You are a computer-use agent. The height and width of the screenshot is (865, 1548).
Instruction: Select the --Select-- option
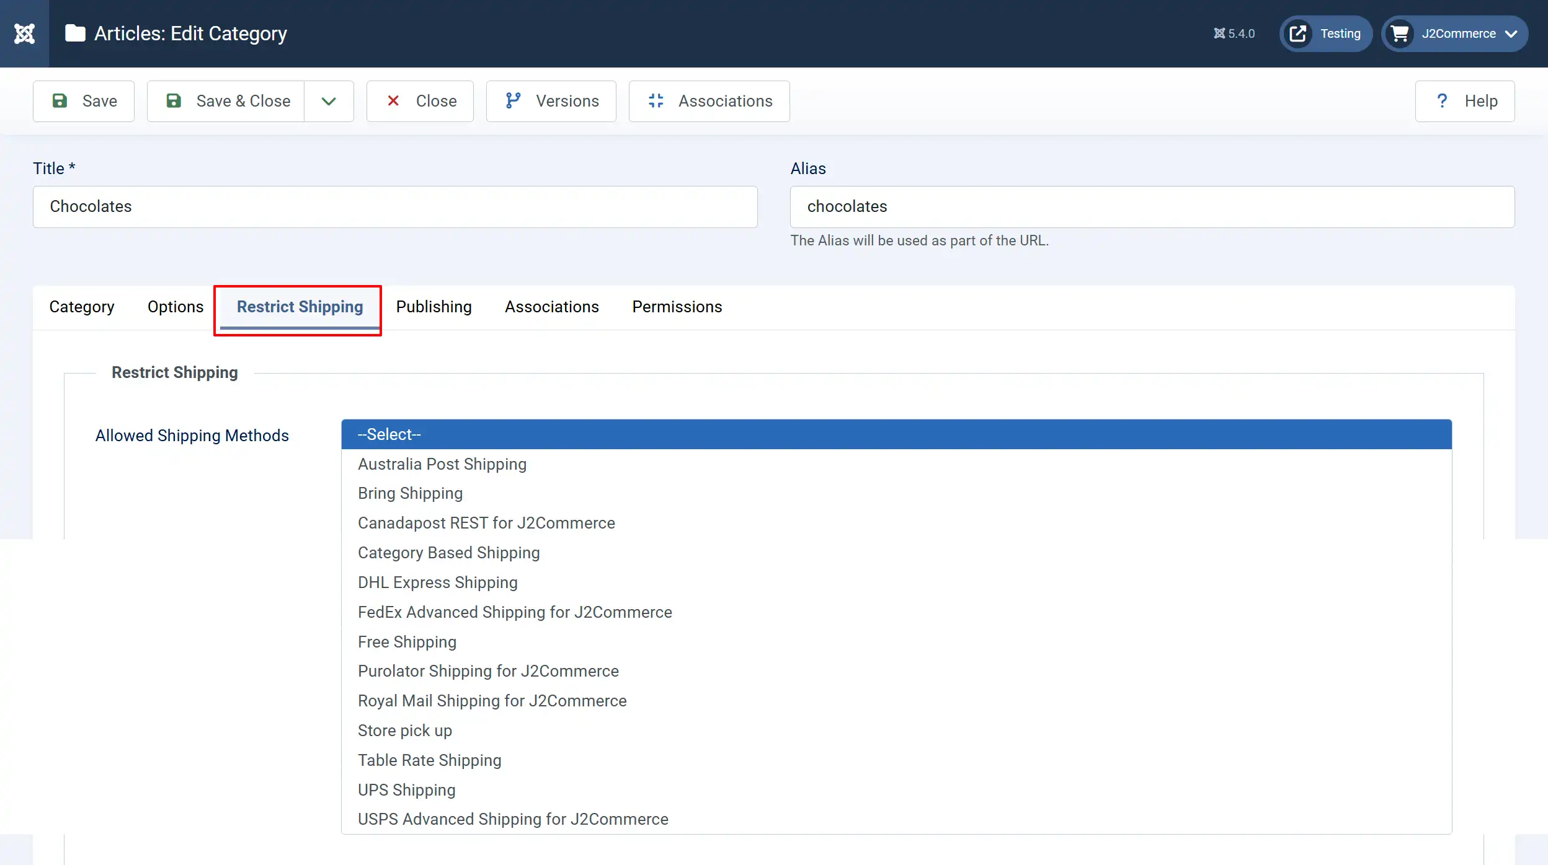[x=897, y=434]
